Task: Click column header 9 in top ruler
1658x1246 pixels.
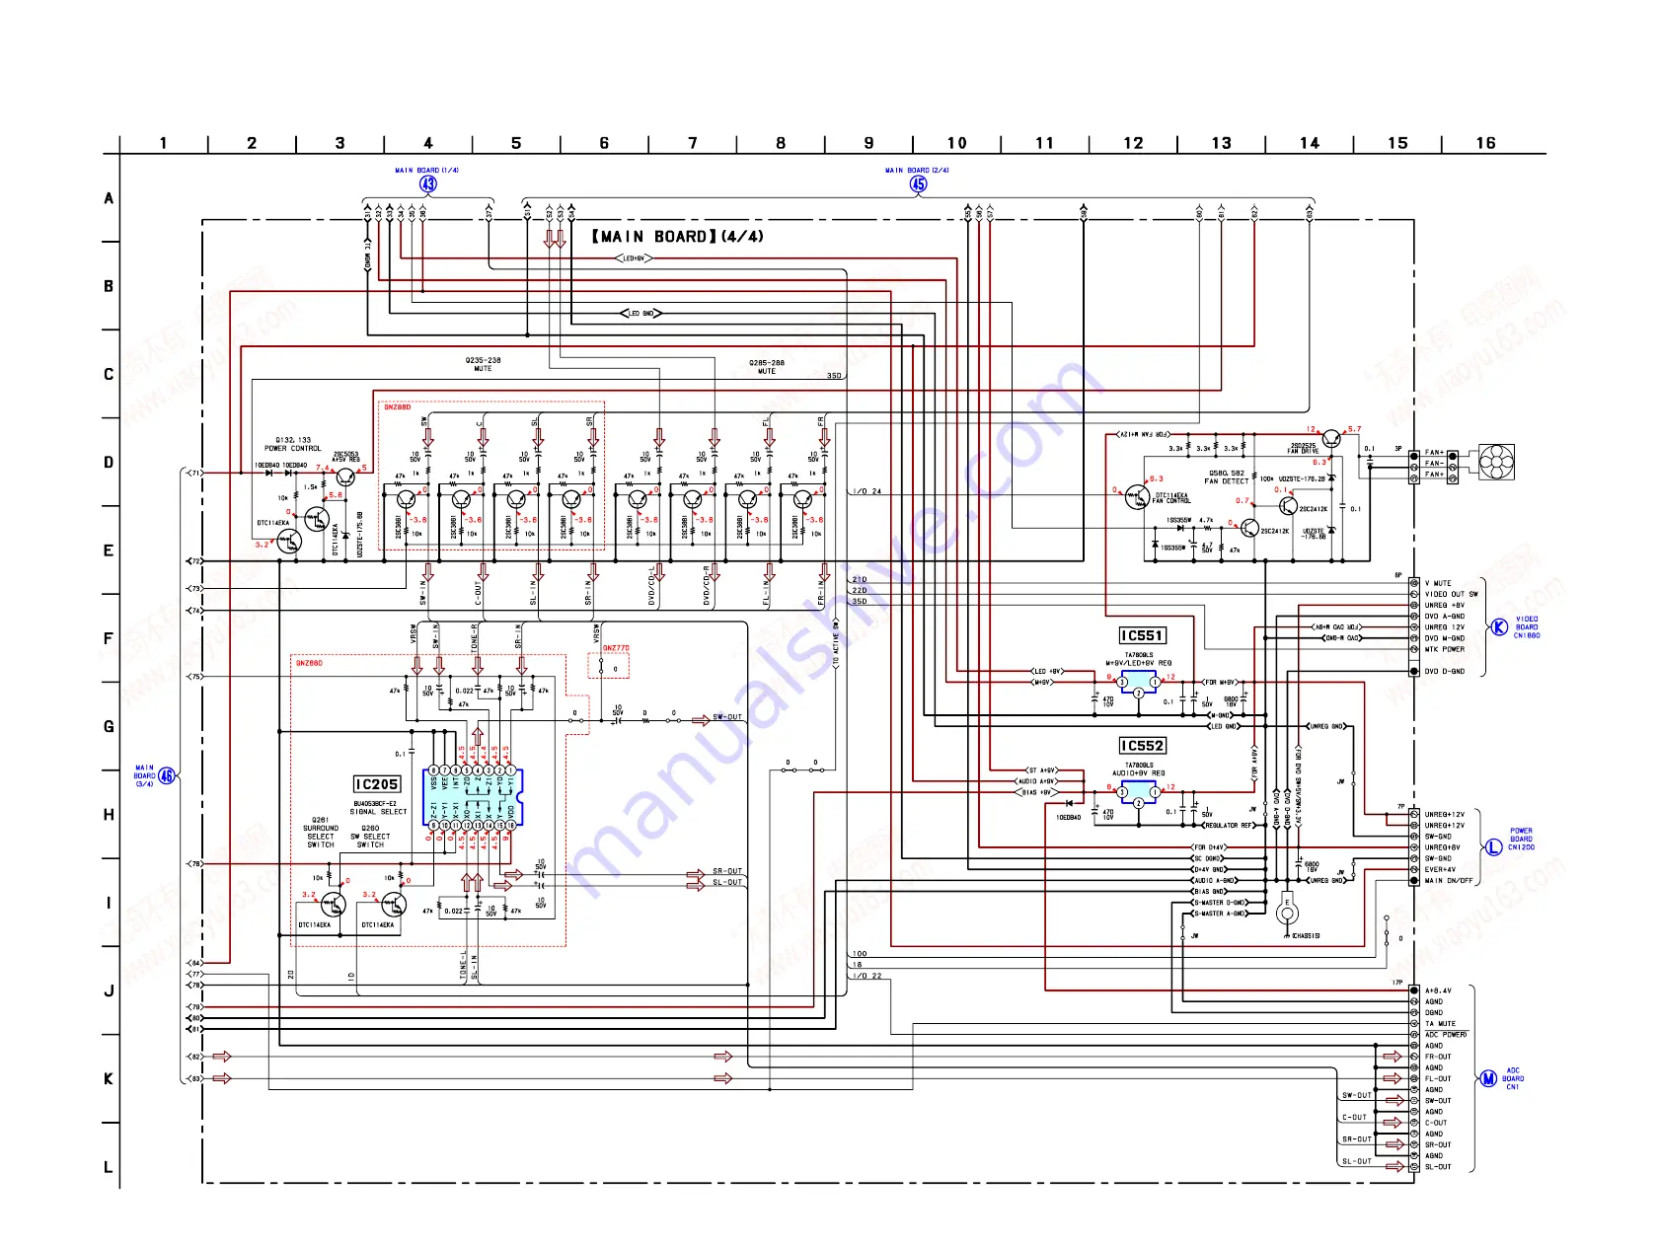Action: tap(868, 143)
